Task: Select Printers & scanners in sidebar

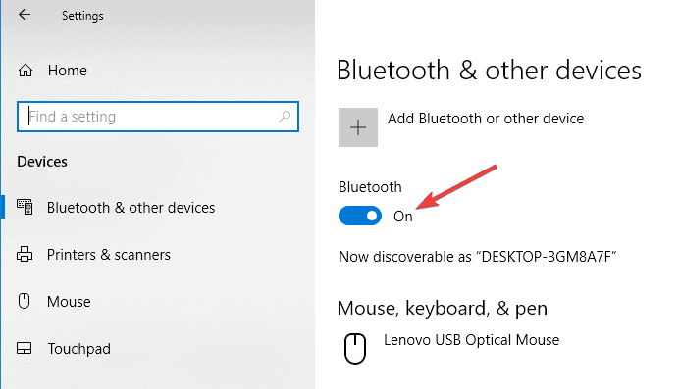Action: [108, 255]
